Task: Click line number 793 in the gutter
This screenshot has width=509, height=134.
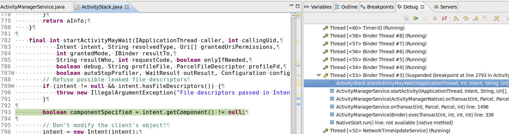Action: point(5,112)
